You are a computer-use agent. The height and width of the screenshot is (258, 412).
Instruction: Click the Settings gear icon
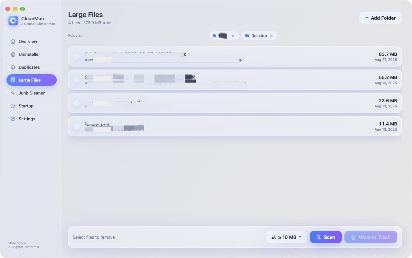13,119
